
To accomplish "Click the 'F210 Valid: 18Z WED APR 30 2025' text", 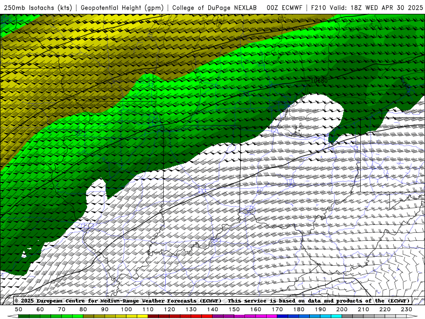I will [367, 8].
